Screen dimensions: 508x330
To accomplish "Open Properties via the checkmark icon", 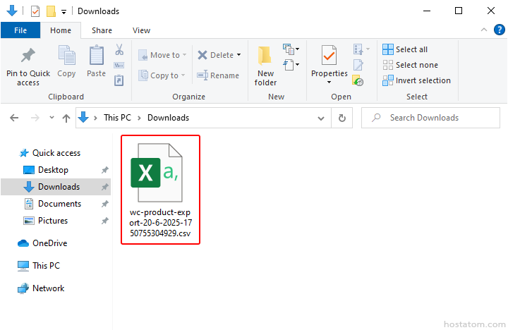I will pyautogui.click(x=329, y=56).
